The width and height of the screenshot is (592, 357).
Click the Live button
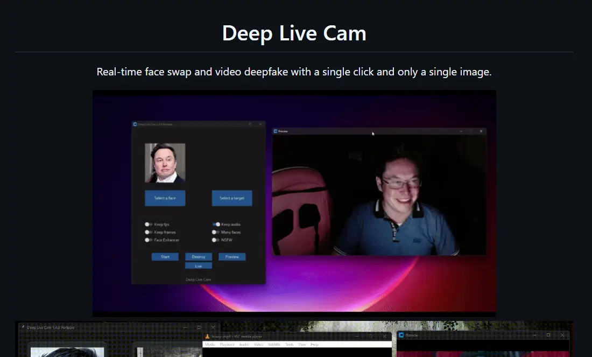[199, 266]
